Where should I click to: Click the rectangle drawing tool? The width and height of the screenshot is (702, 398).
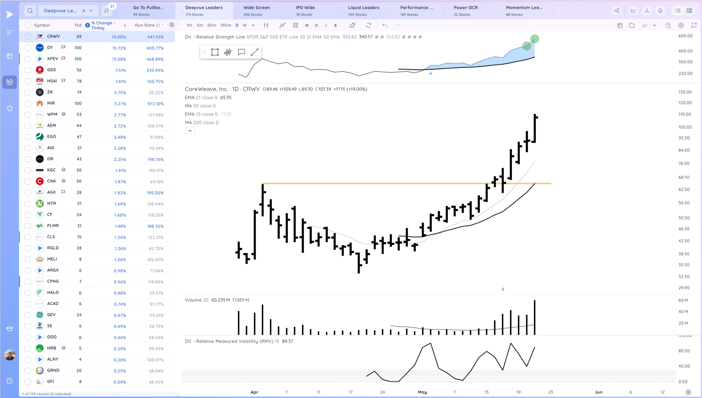click(215, 52)
